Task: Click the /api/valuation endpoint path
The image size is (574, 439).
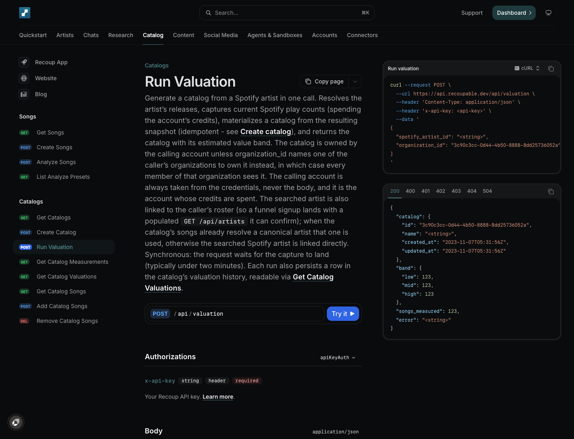Action: coord(199,314)
